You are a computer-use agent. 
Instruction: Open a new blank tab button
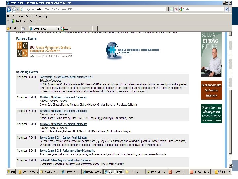click(95, 29)
